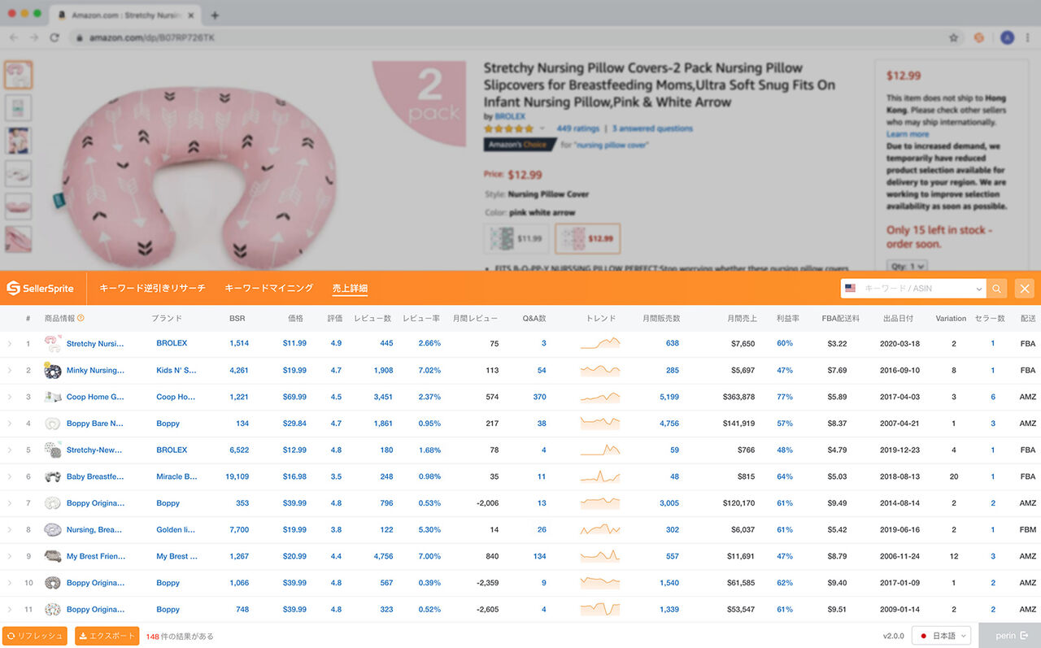
Task: Expand row 9 My Brest Friend details
Action: (x=10, y=556)
